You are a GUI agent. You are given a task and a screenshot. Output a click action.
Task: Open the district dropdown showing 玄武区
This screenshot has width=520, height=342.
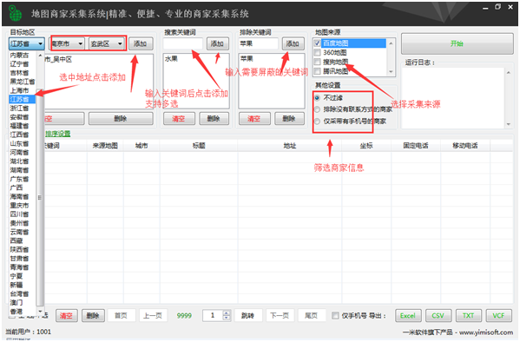click(x=107, y=43)
